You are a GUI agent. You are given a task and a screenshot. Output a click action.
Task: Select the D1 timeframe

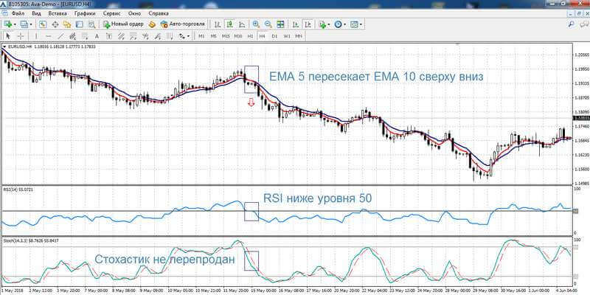(274, 36)
